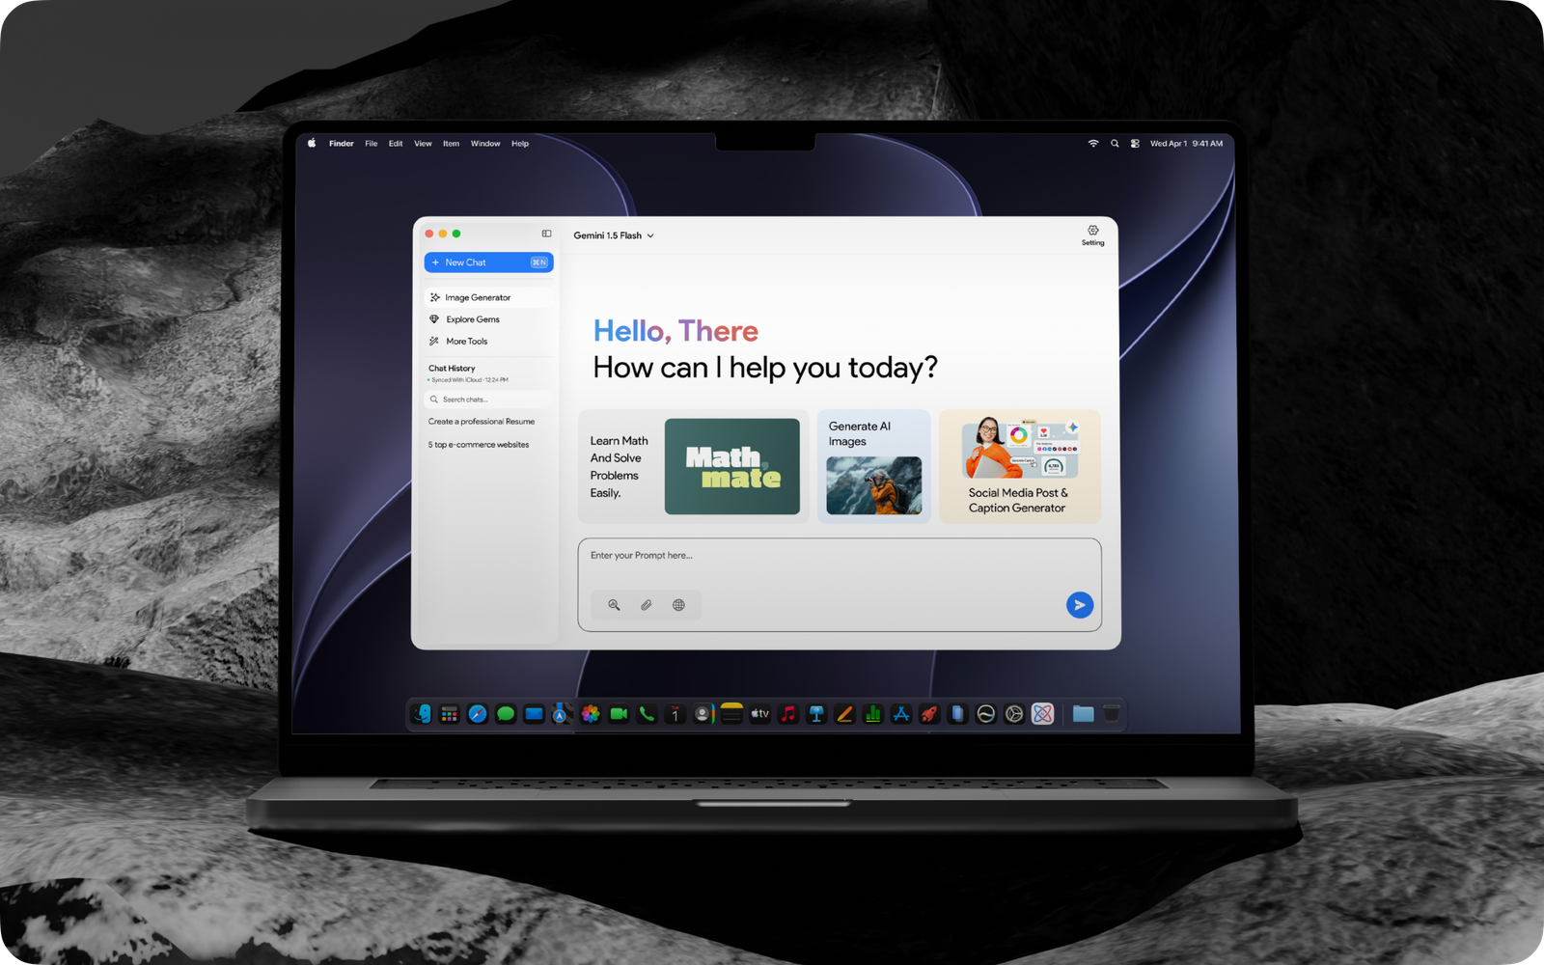Click the date and time in the menu bar
Image resolution: width=1544 pixels, height=965 pixels.
(x=1186, y=144)
